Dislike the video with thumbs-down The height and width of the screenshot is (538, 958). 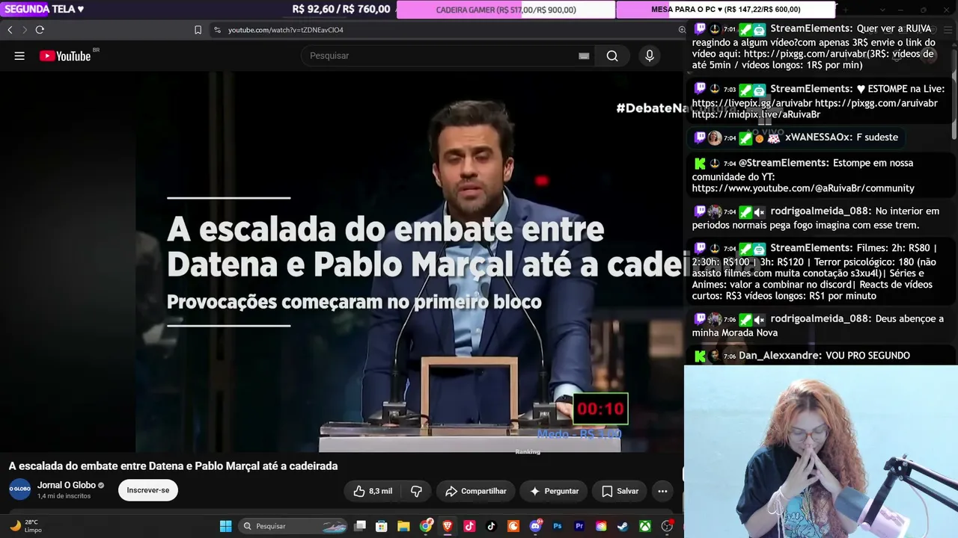tap(417, 491)
